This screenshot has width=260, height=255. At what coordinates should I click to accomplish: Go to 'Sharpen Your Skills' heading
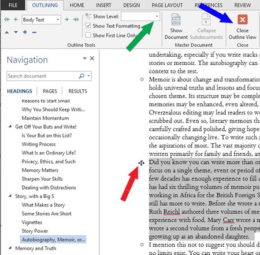pyautogui.click(x=42, y=179)
